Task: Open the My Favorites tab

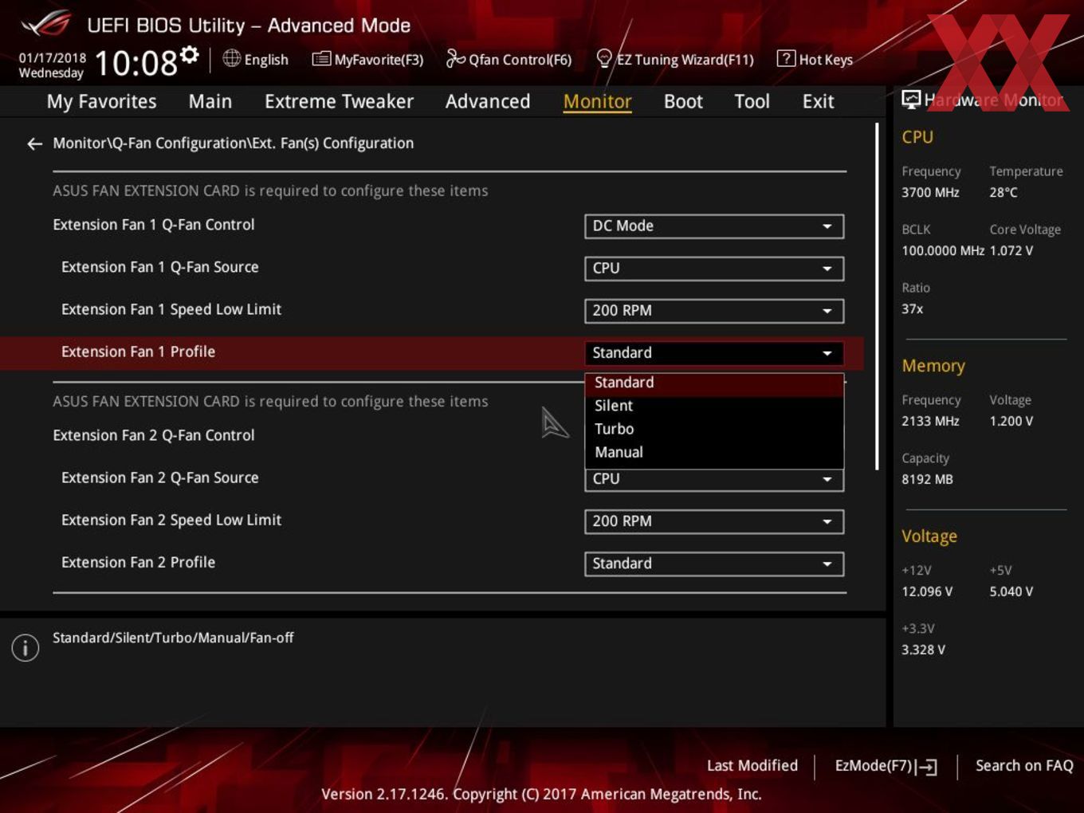Action: click(x=101, y=101)
